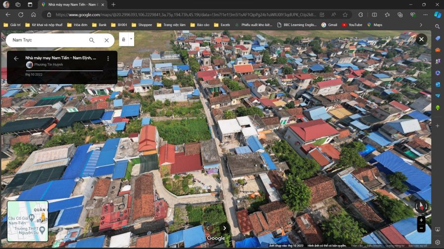Viewport: 444px width, 249px height.
Task: Show more bookmarks with the overflow chevron
Action: [x=421, y=25]
